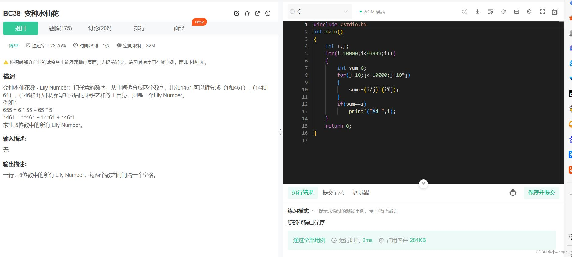Click the format code icon

click(490, 12)
